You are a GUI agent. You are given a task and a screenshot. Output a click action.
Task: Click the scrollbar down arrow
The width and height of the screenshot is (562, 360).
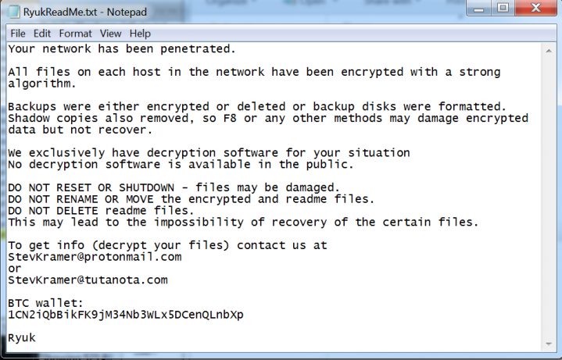coord(549,344)
